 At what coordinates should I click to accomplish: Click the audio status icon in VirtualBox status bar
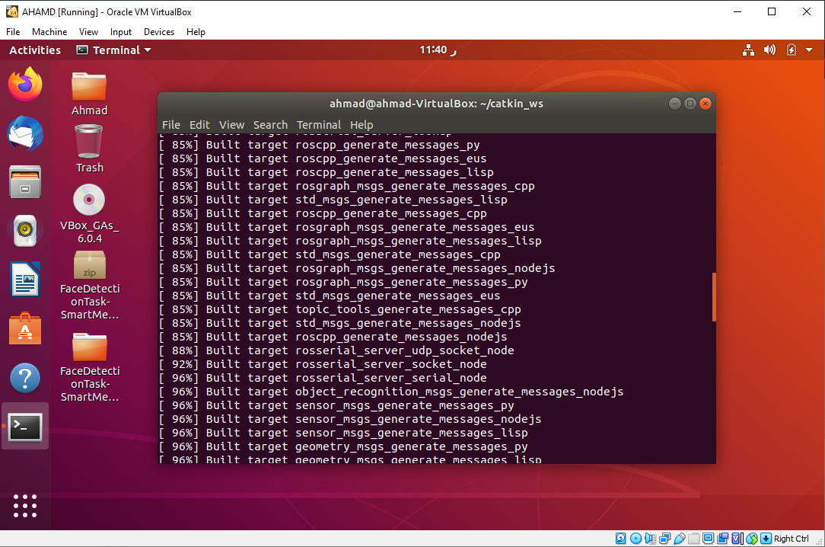650,538
